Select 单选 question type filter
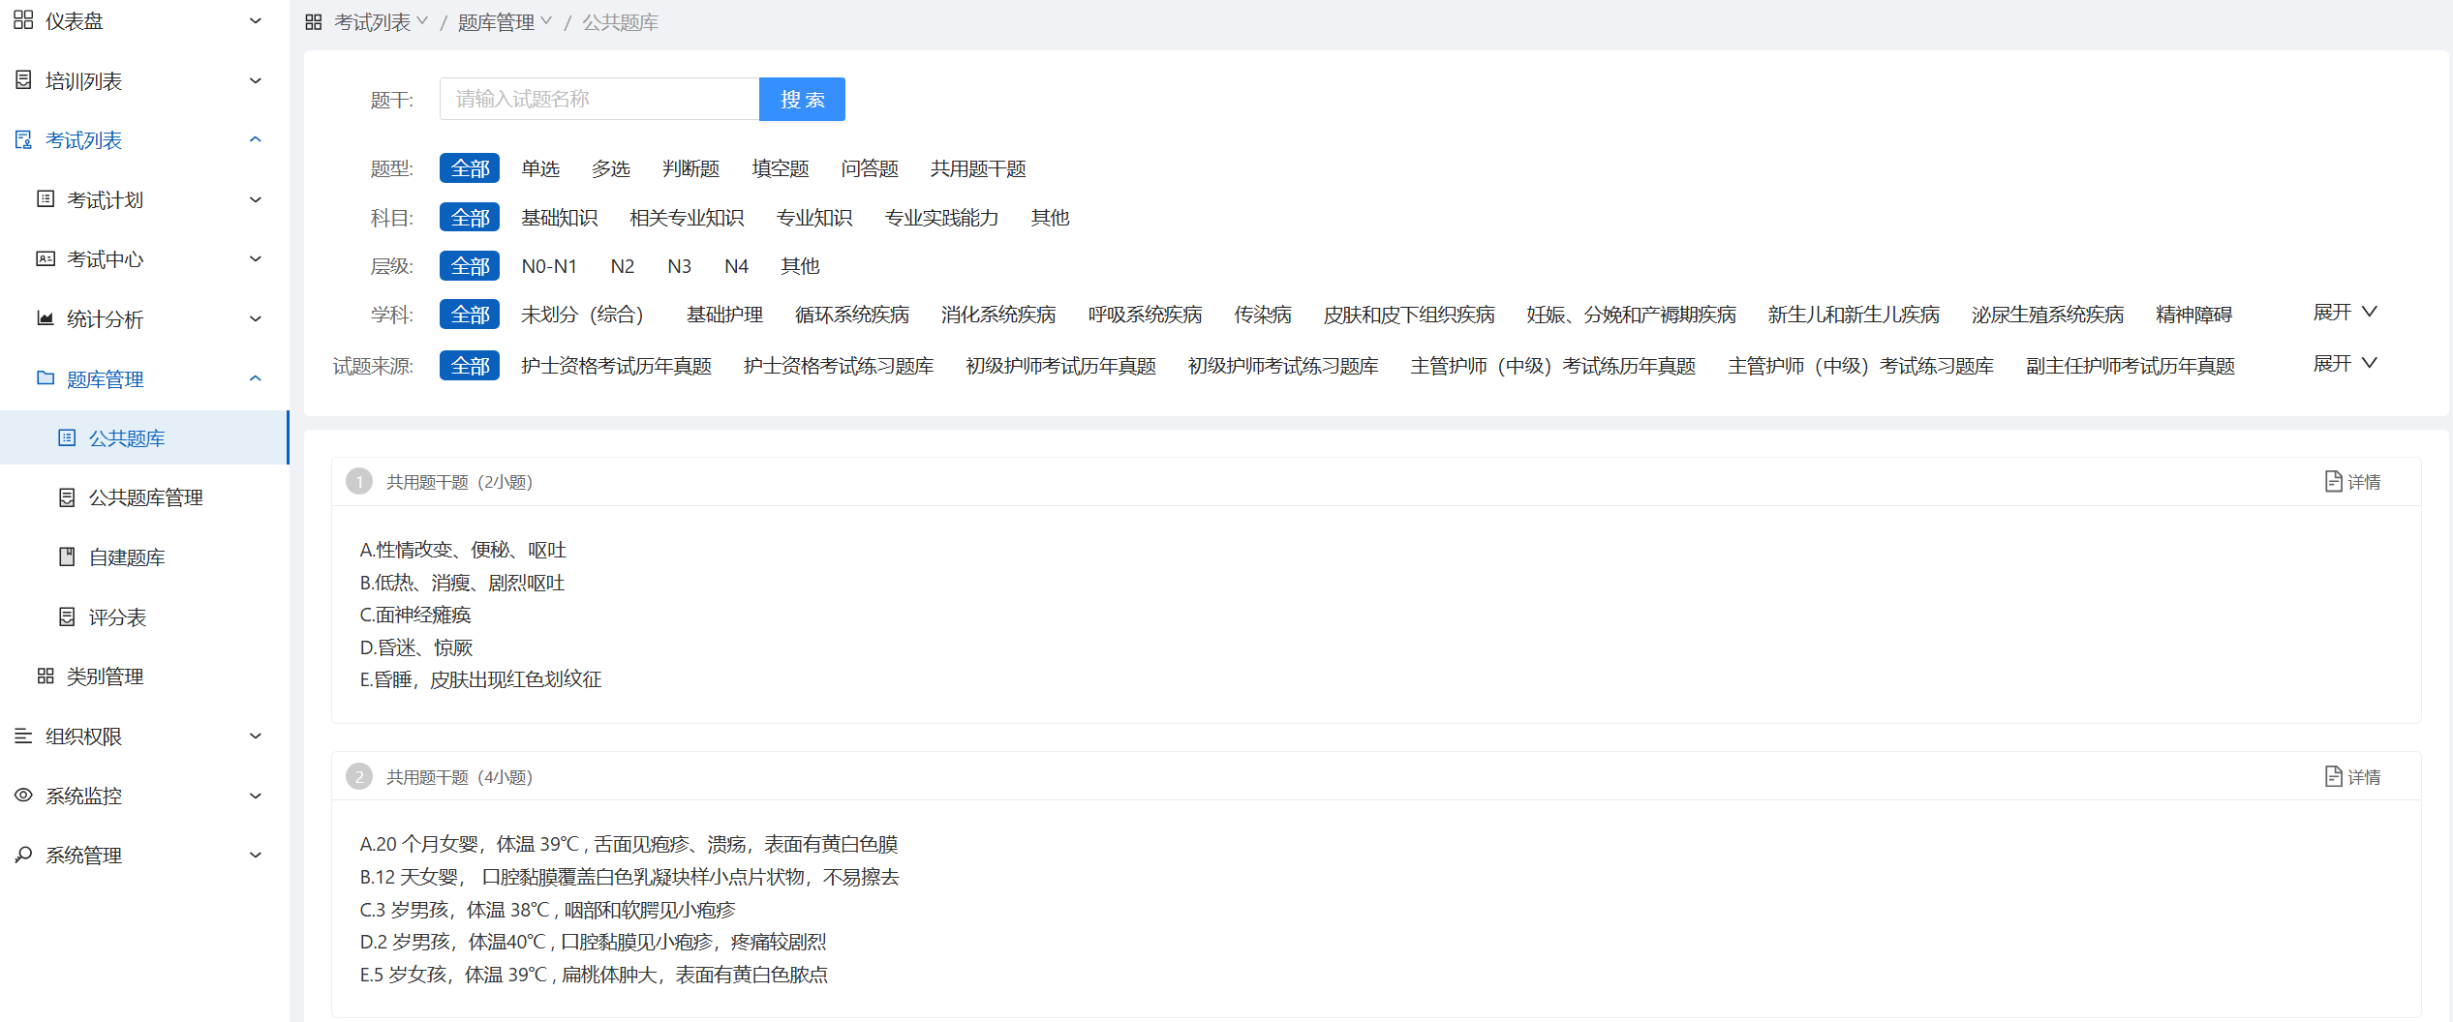 pyautogui.click(x=539, y=168)
